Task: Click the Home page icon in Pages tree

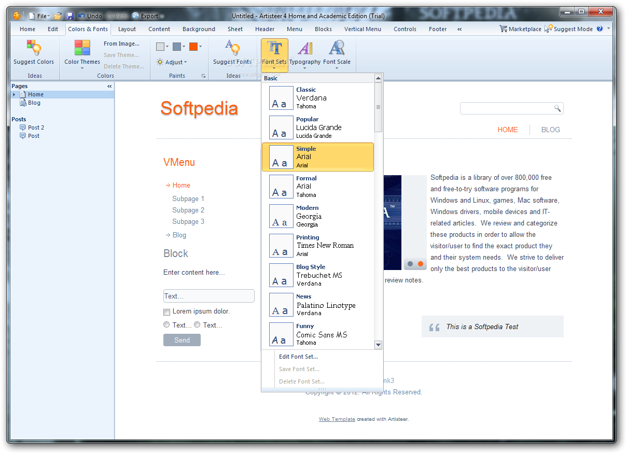Action: point(23,94)
